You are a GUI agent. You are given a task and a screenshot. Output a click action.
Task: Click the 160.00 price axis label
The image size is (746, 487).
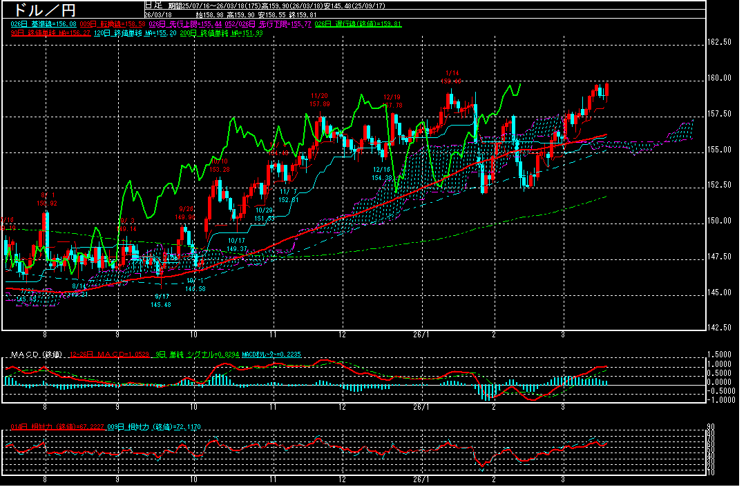tap(720, 78)
